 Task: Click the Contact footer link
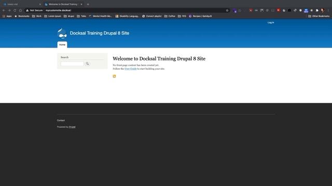(x=61, y=120)
